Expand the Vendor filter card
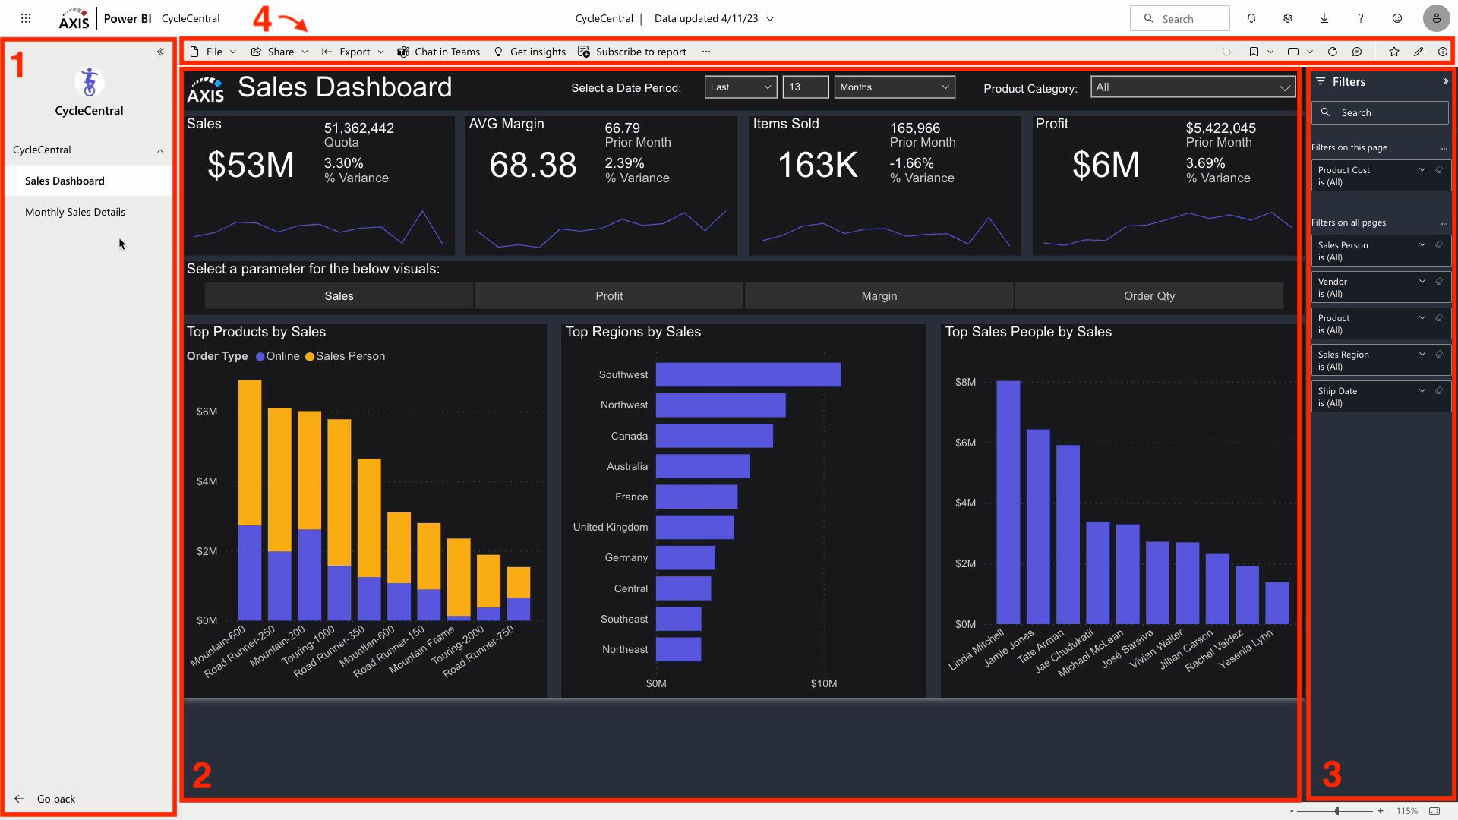 (x=1422, y=282)
